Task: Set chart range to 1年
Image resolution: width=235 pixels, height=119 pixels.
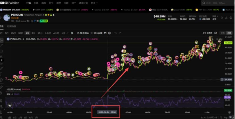Action: point(36,118)
